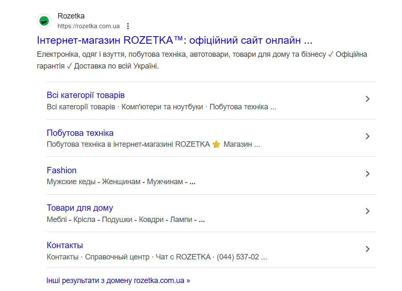Screen dimensions: 402x291
Task: Click the rozetka.com.ua URL text
Action: pyautogui.click(x=89, y=26)
